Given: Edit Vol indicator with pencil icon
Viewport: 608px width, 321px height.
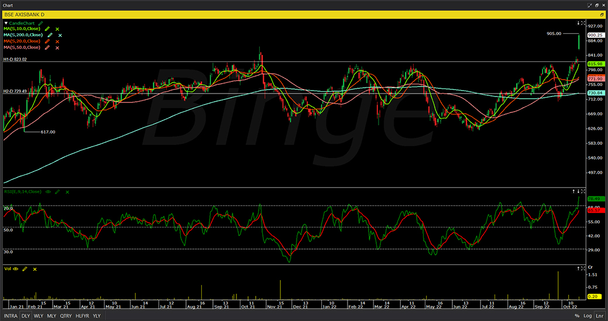Looking at the screenshot, I should click(x=25, y=269).
